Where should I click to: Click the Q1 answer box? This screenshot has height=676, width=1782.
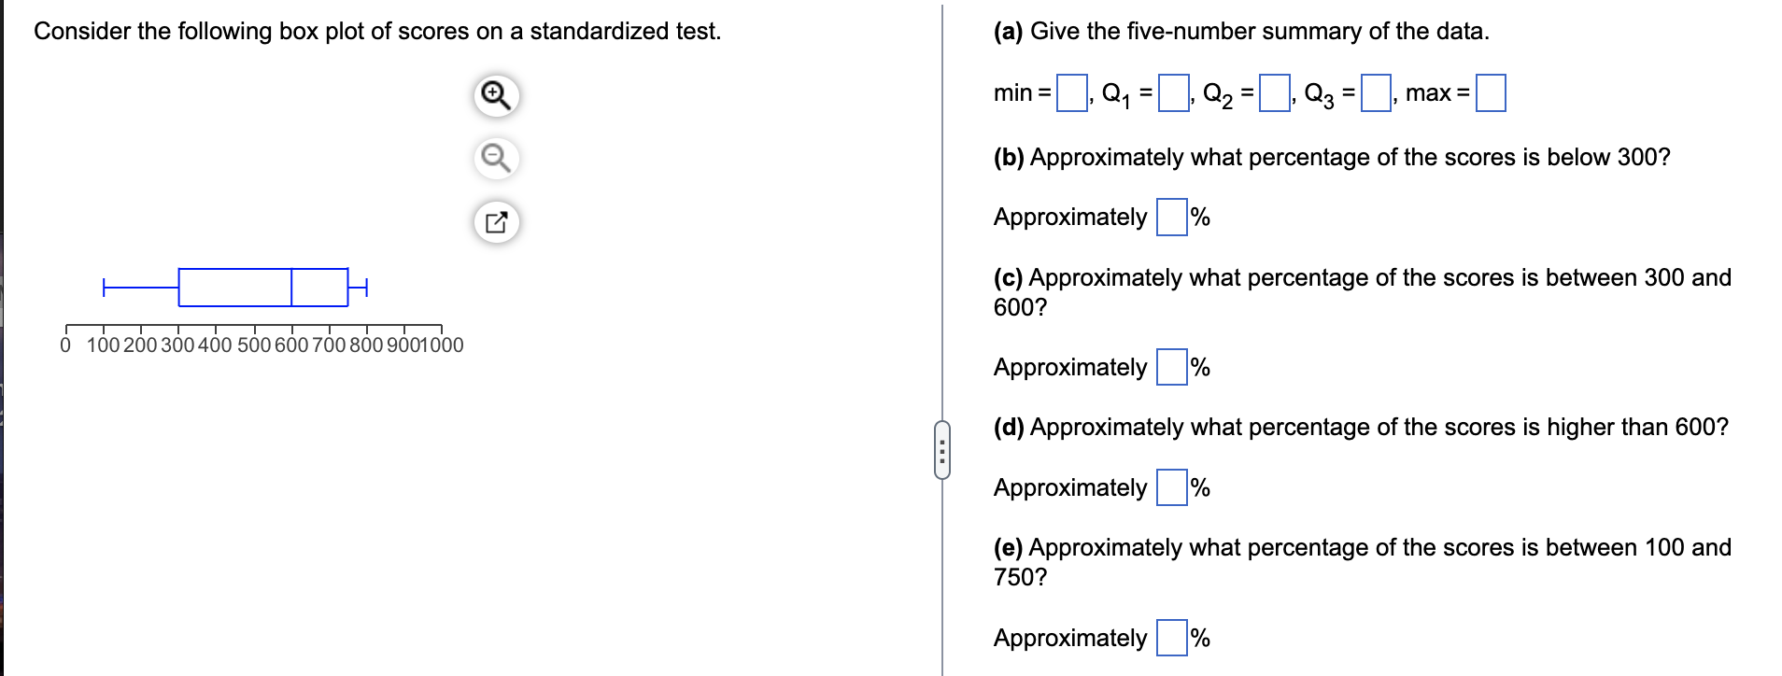1172,92
